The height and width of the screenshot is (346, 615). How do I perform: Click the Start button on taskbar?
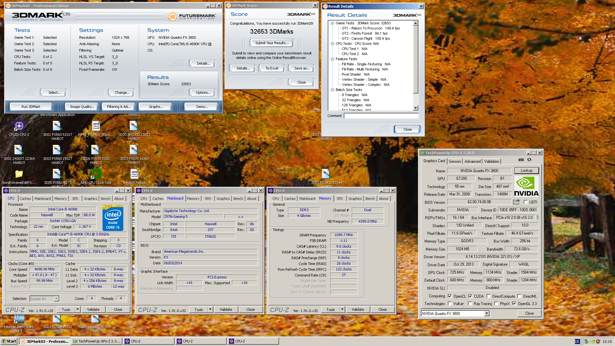tap(9, 341)
